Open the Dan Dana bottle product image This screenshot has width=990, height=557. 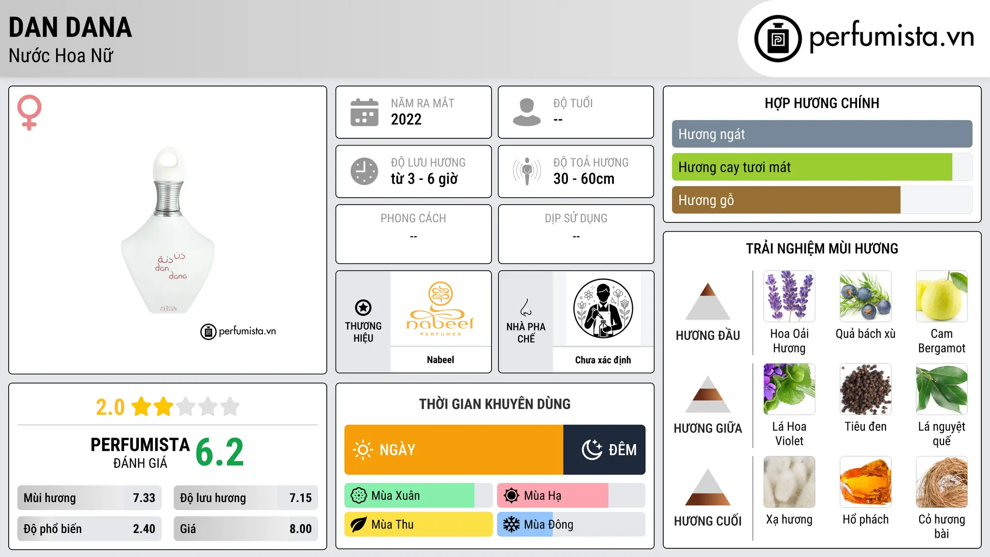coord(168,230)
